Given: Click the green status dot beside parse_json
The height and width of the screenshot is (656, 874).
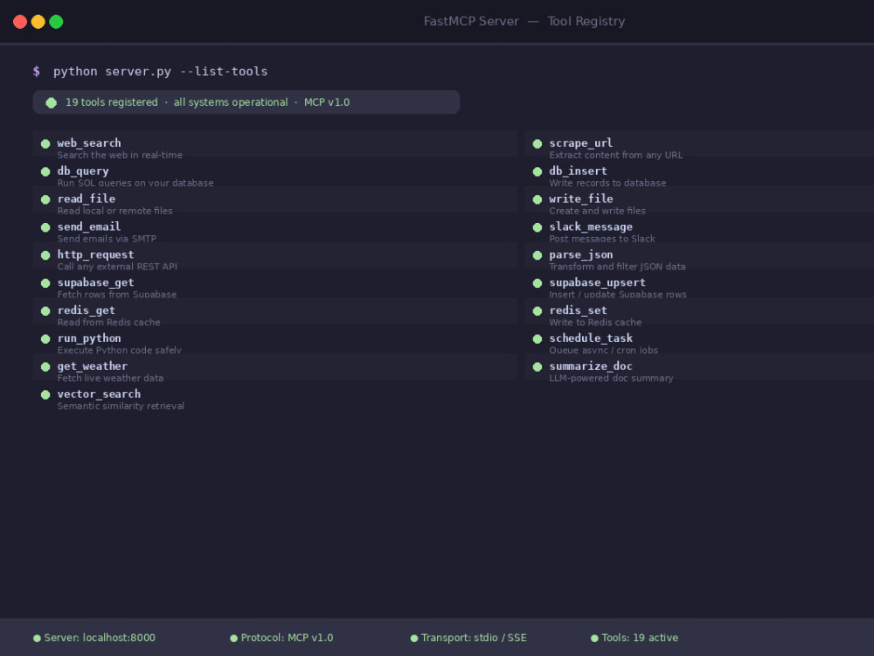Looking at the screenshot, I should pos(538,255).
